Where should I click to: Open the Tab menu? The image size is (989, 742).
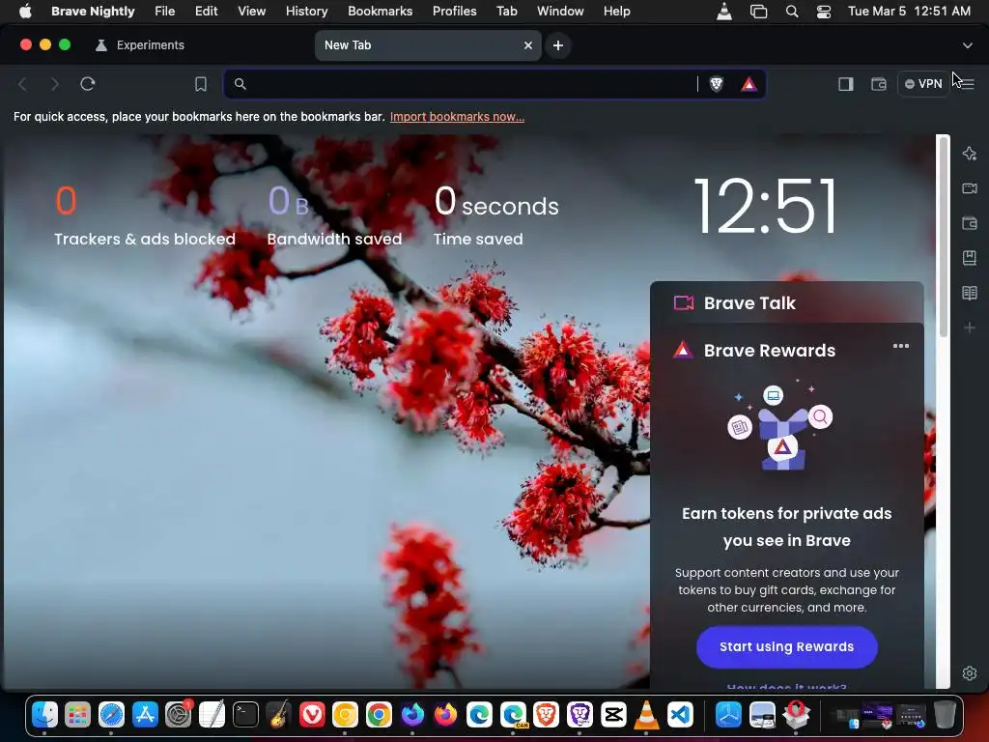point(506,11)
